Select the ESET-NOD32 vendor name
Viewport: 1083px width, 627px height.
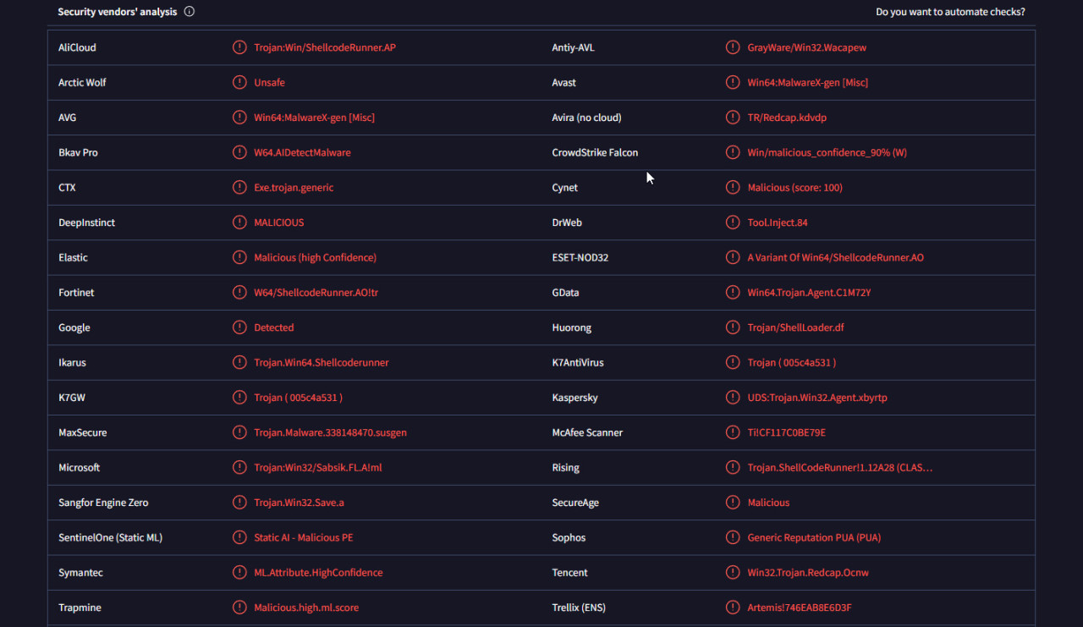580,257
